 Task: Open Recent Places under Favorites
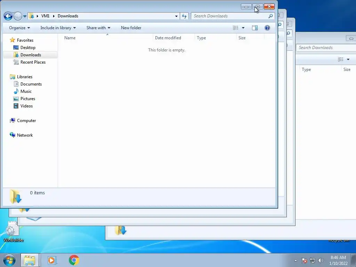[x=33, y=62]
